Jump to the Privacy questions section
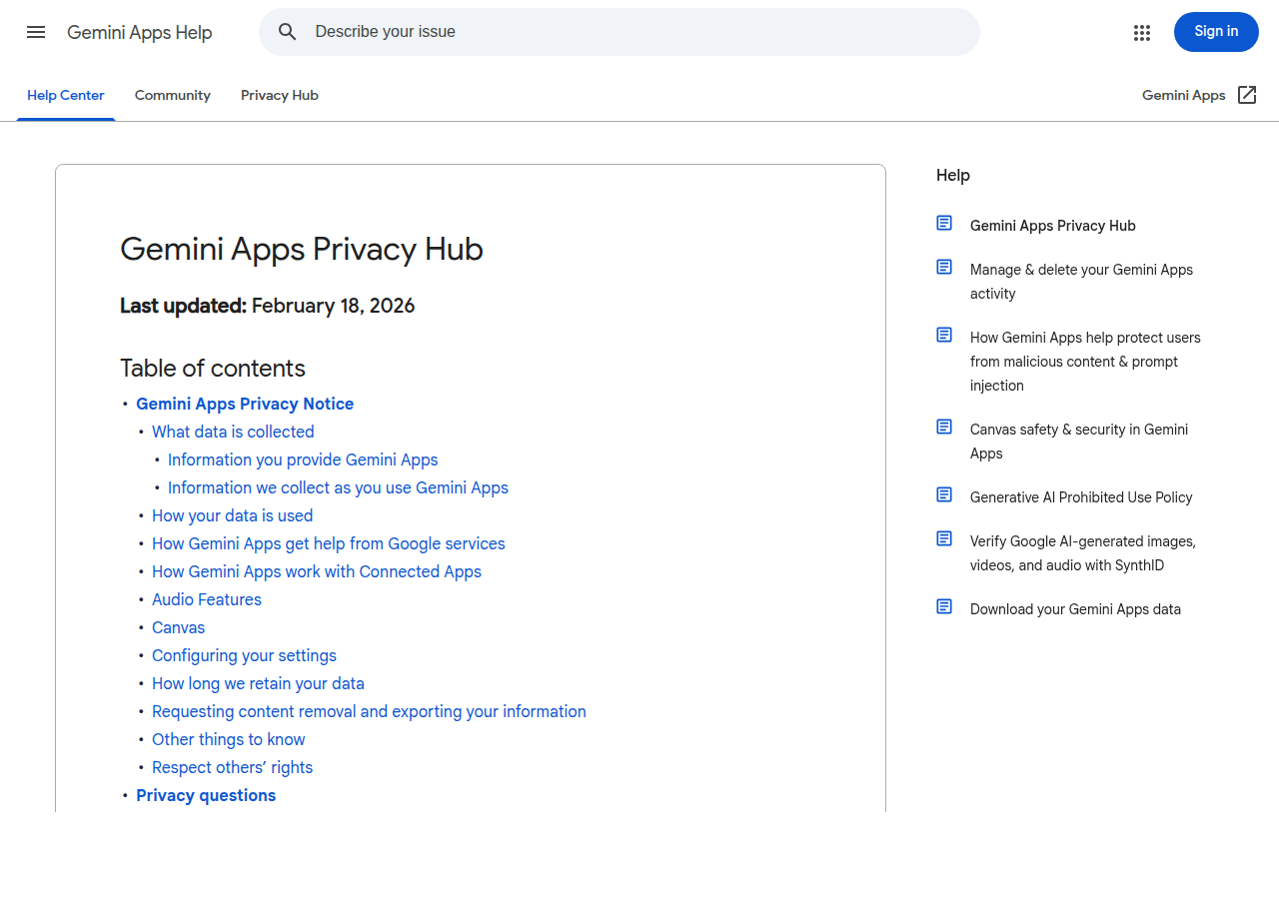Screen dimensions: 1279x899 click(x=206, y=795)
